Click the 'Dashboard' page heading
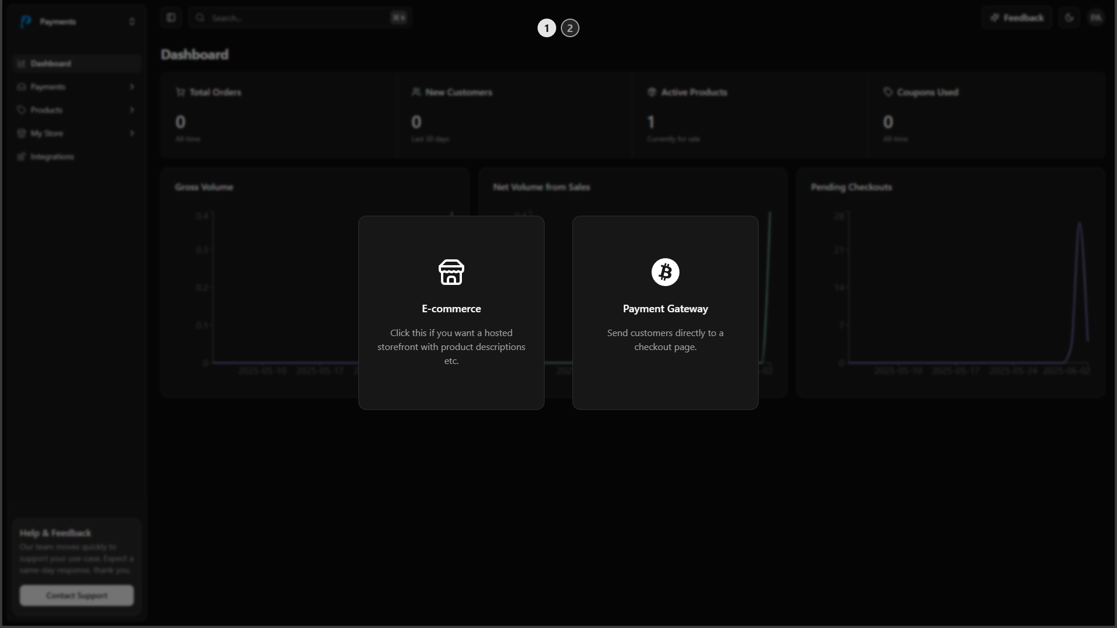 pos(195,55)
